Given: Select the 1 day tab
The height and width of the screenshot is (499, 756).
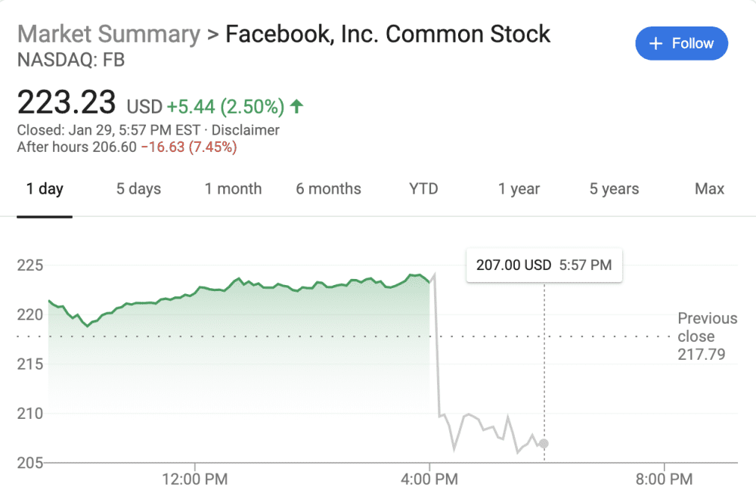Looking at the screenshot, I should pos(45,189).
